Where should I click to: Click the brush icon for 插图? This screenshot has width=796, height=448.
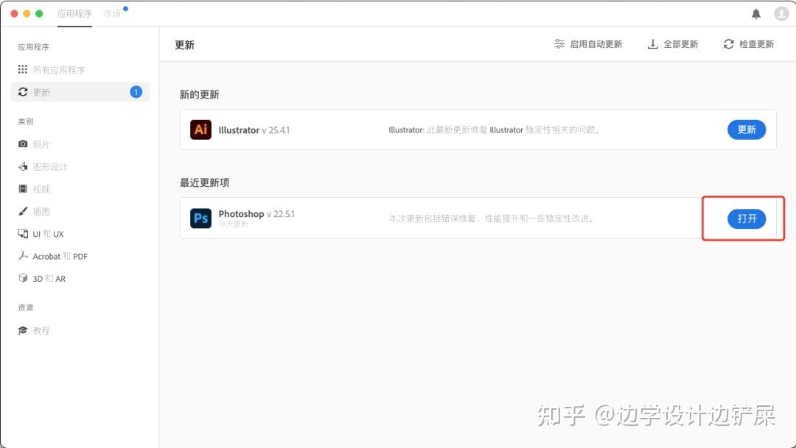click(23, 211)
